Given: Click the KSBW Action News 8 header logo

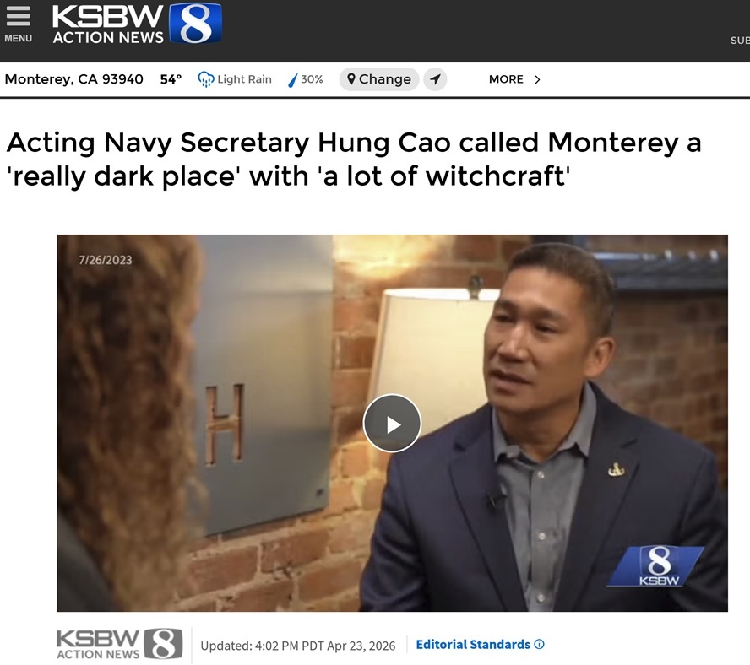Looking at the screenshot, I should tap(138, 24).
